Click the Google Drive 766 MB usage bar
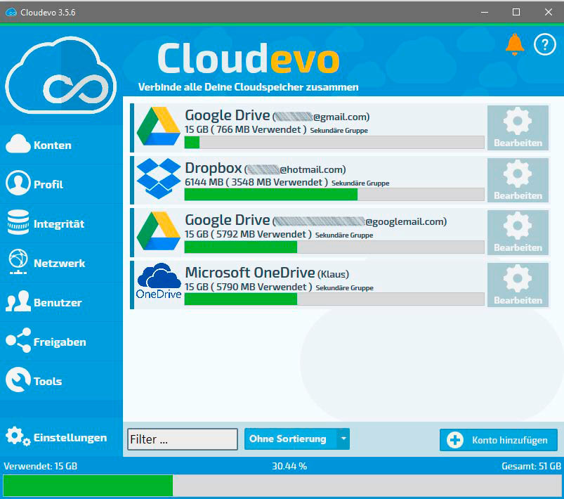 [334, 142]
